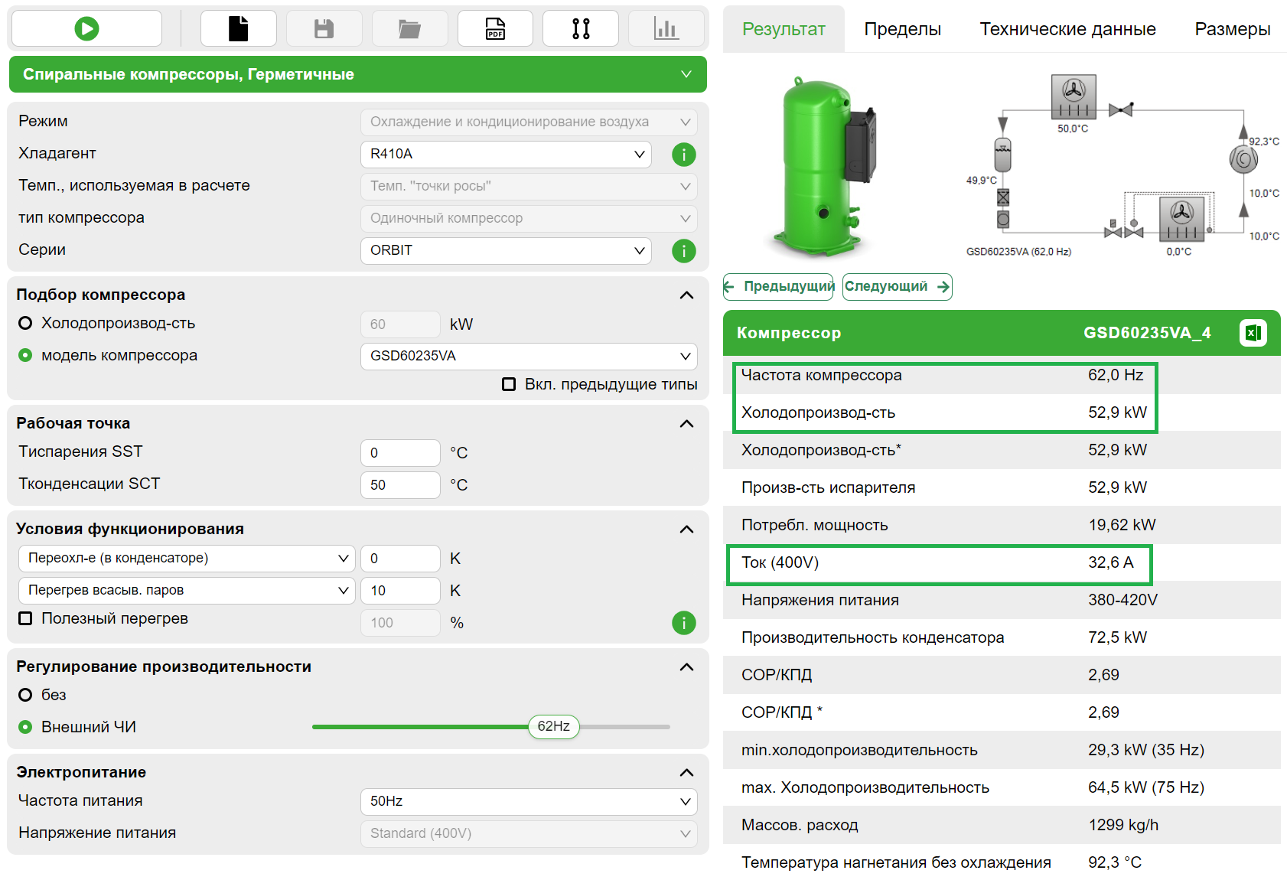
Task: Click the Тконденсации SCT input field
Action: click(399, 484)
